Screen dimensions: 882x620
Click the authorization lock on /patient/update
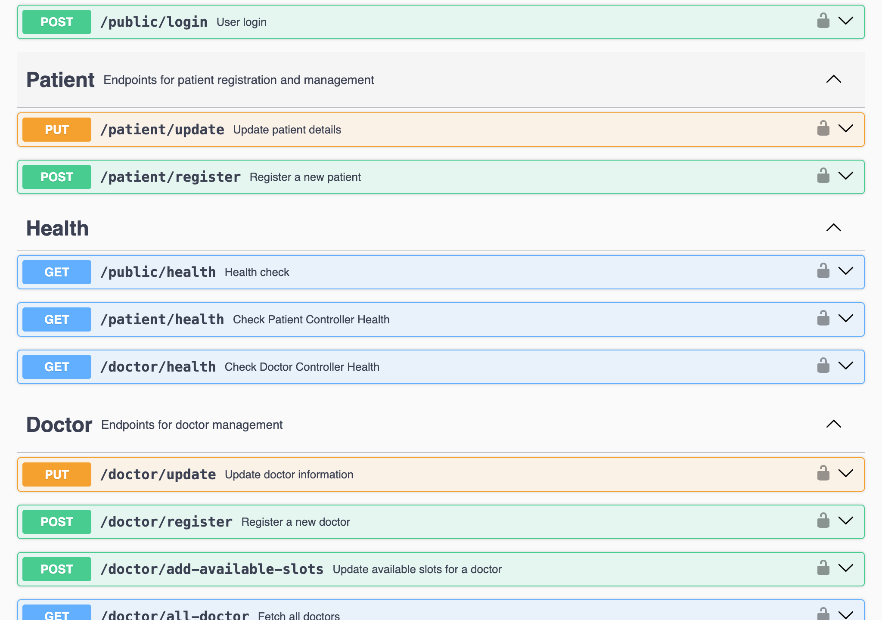click(x=823, y=128)
